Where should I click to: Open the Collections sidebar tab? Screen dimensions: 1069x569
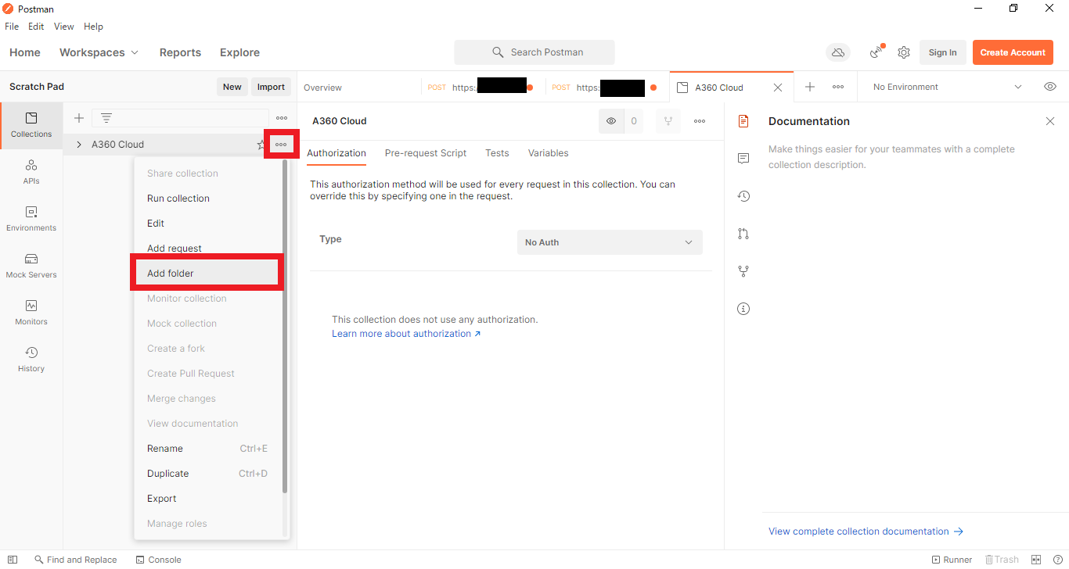point(31,125)
